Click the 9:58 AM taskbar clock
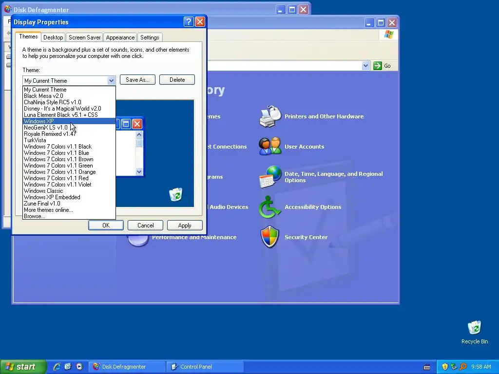Image resolution: width=499 pixels, height=374 pixels. click(x=481, y=367)
